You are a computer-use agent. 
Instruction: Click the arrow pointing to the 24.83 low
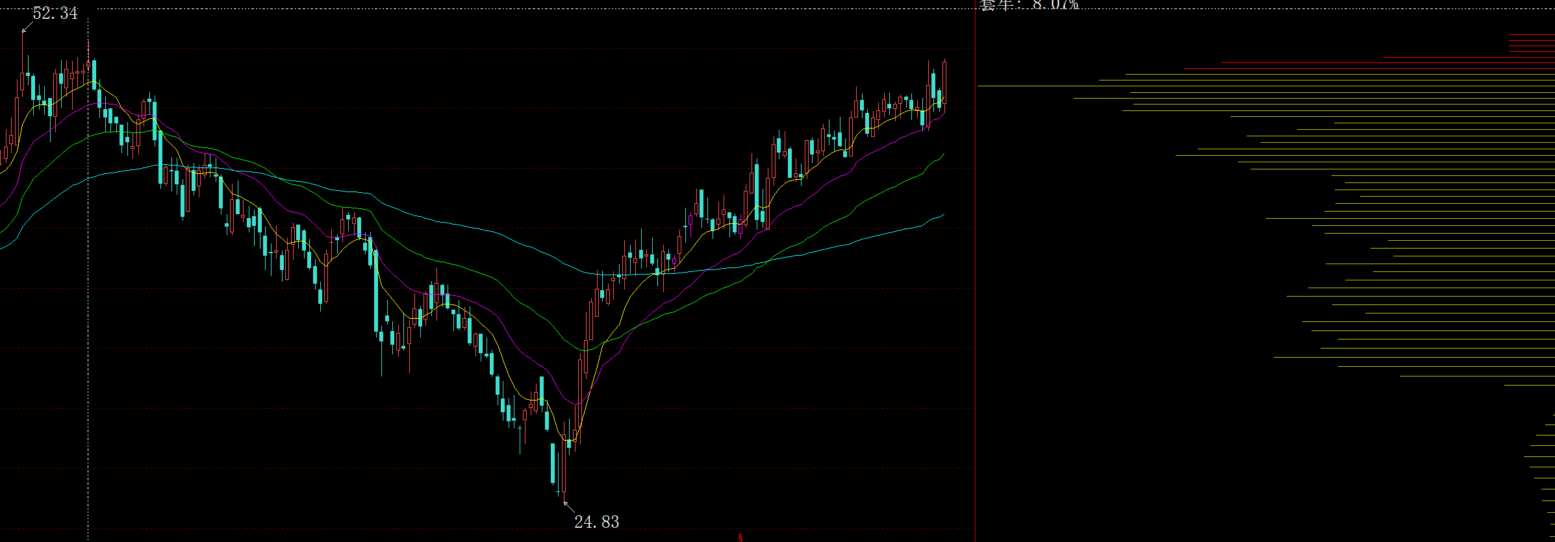click(x=566, y=504)
